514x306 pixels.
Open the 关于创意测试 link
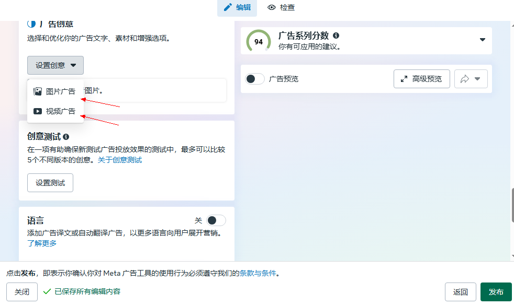pos(120,160)
